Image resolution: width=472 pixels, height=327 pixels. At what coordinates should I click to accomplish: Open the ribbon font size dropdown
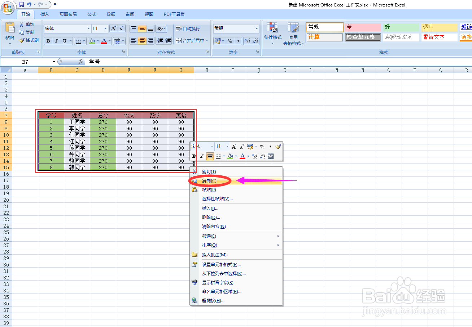[106, 28]
